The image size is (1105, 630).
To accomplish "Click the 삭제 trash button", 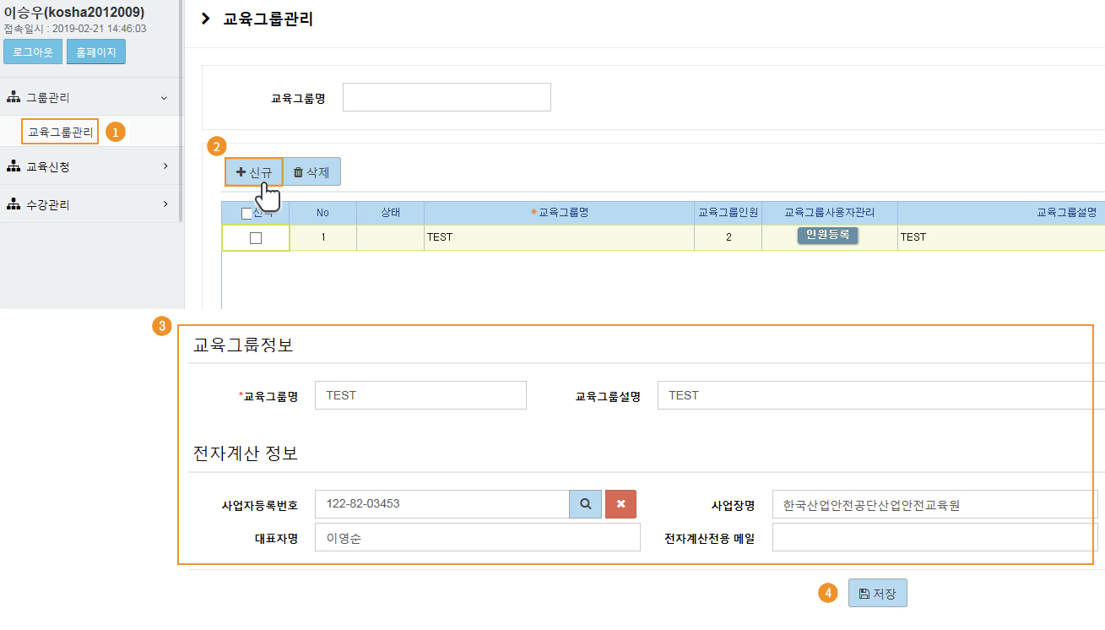I will tap(311, 171).
